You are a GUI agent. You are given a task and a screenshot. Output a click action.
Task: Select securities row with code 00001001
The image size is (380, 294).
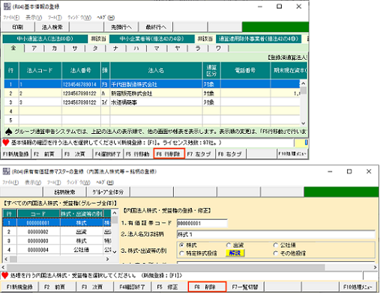click(57, 223)
